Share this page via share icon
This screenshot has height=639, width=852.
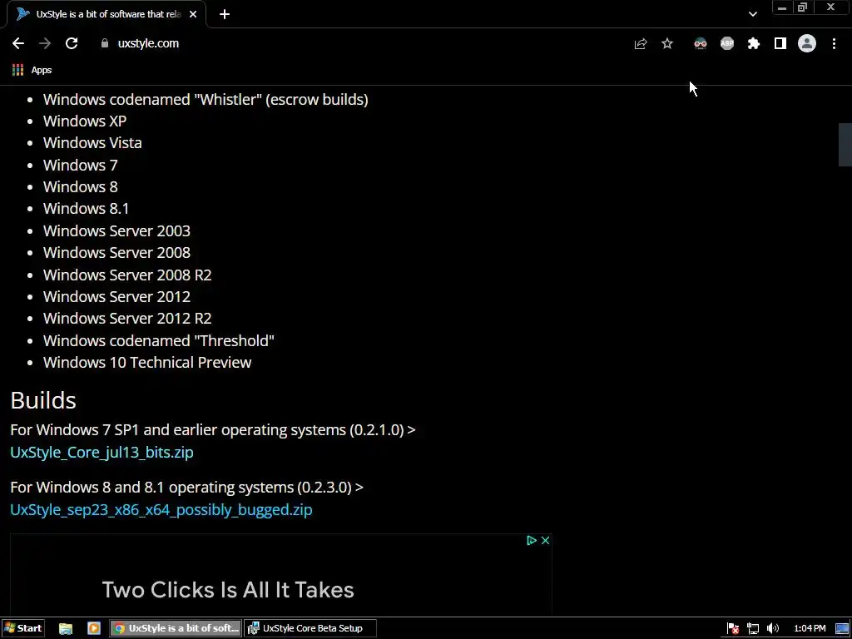[641, 43]
